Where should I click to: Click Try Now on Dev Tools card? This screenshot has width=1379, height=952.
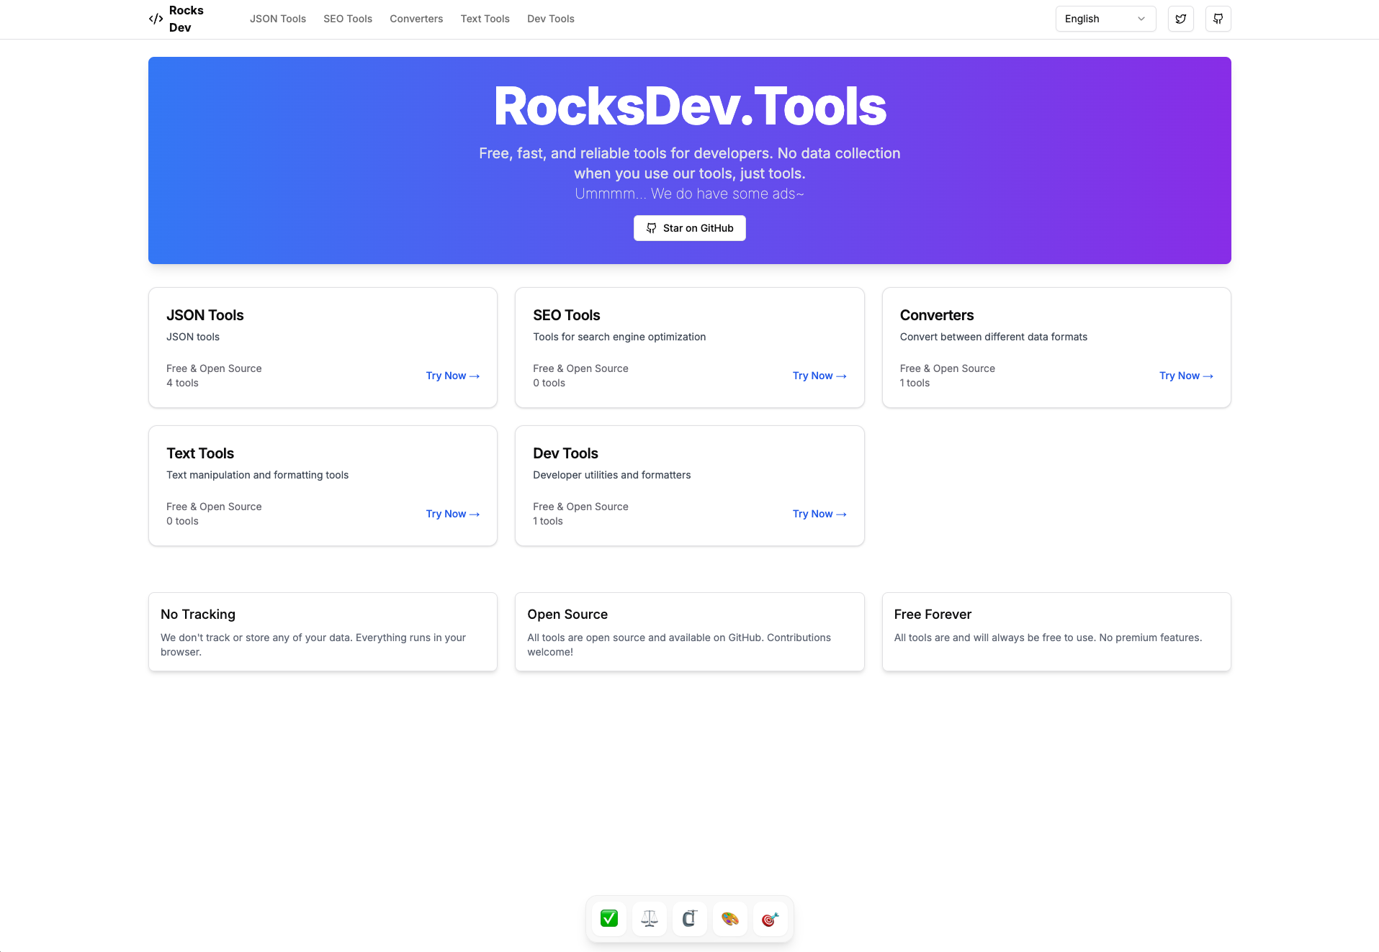point(819,514)
